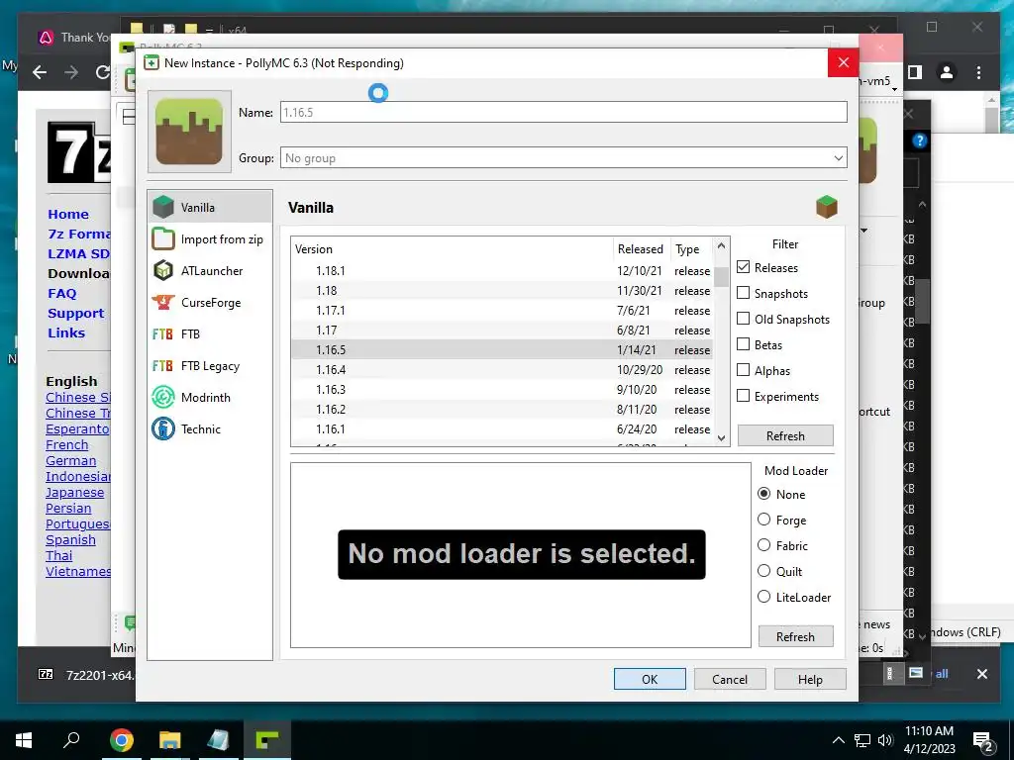
Task: Sort by the Version column header
Action: pos(452,248)
